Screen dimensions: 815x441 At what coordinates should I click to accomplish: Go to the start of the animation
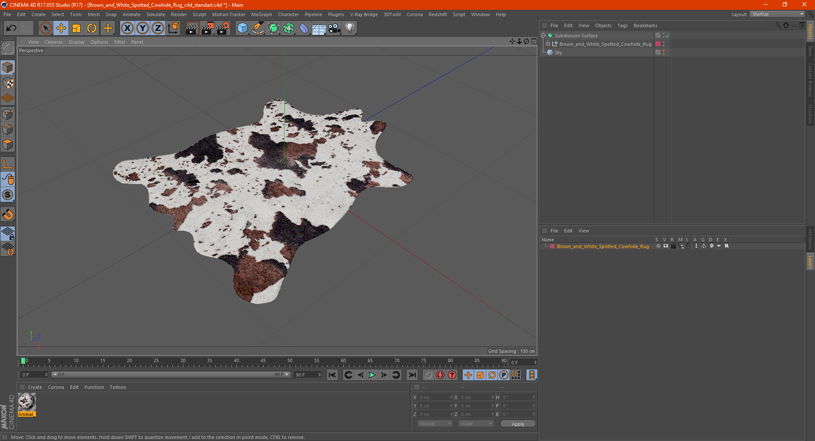tap(332, 375)
